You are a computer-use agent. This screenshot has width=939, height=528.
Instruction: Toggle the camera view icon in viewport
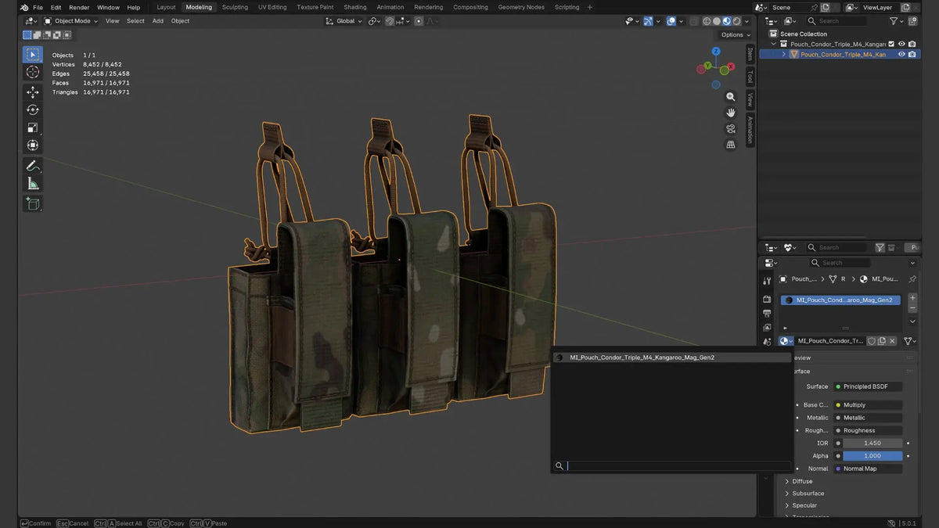731,128
